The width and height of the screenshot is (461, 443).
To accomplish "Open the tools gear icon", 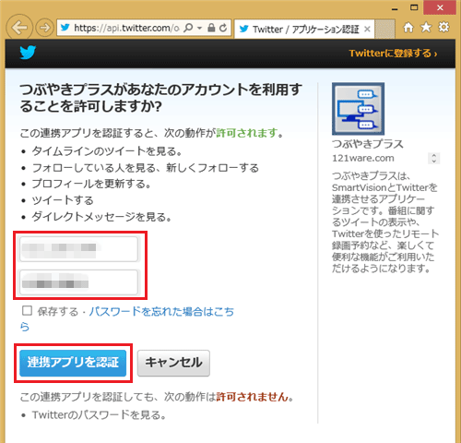I will coord(443,28).
